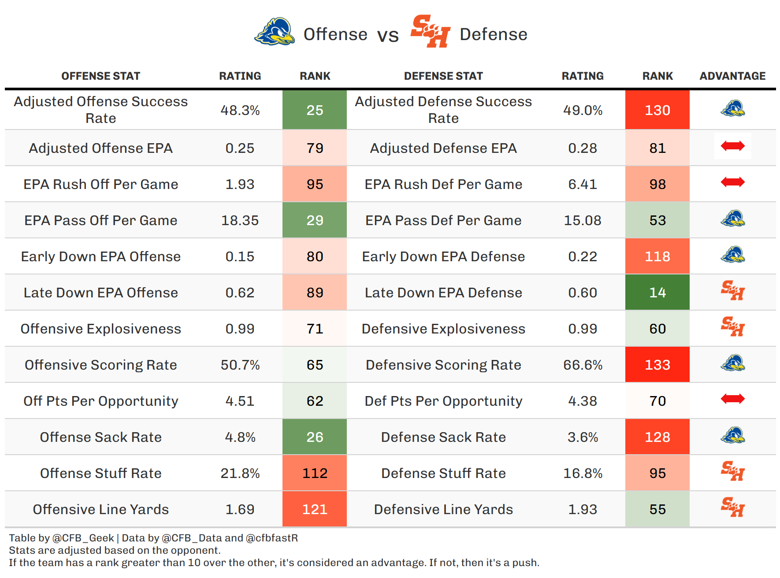Click Sam Houston icon in Late Down EPA row

pyautogui.click(x=732, y=290)
